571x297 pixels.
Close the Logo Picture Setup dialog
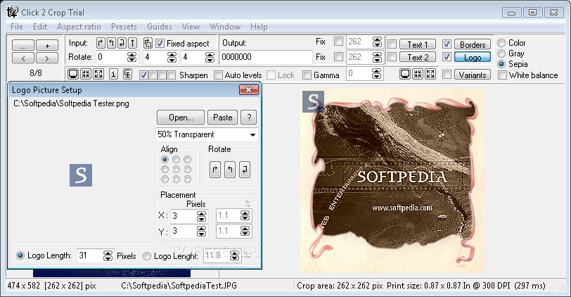[x=249, y=89]
